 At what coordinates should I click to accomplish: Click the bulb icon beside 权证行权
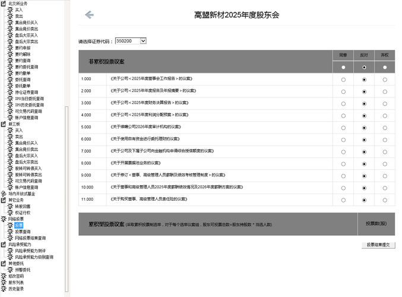10,213
